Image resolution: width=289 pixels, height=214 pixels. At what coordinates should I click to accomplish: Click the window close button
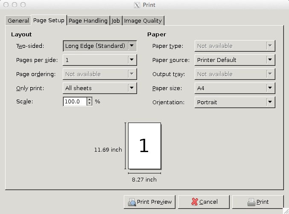pos(6,5)
